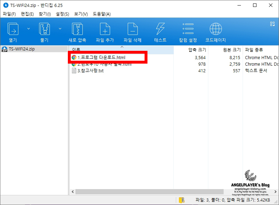Select file 1.프로그램 다운로드.html

(x=101, y=57)
